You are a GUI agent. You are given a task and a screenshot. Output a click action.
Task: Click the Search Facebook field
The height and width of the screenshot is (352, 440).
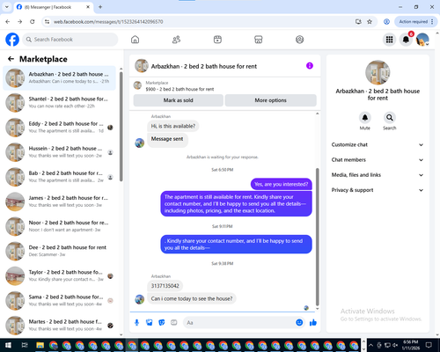tap(70, 40)
